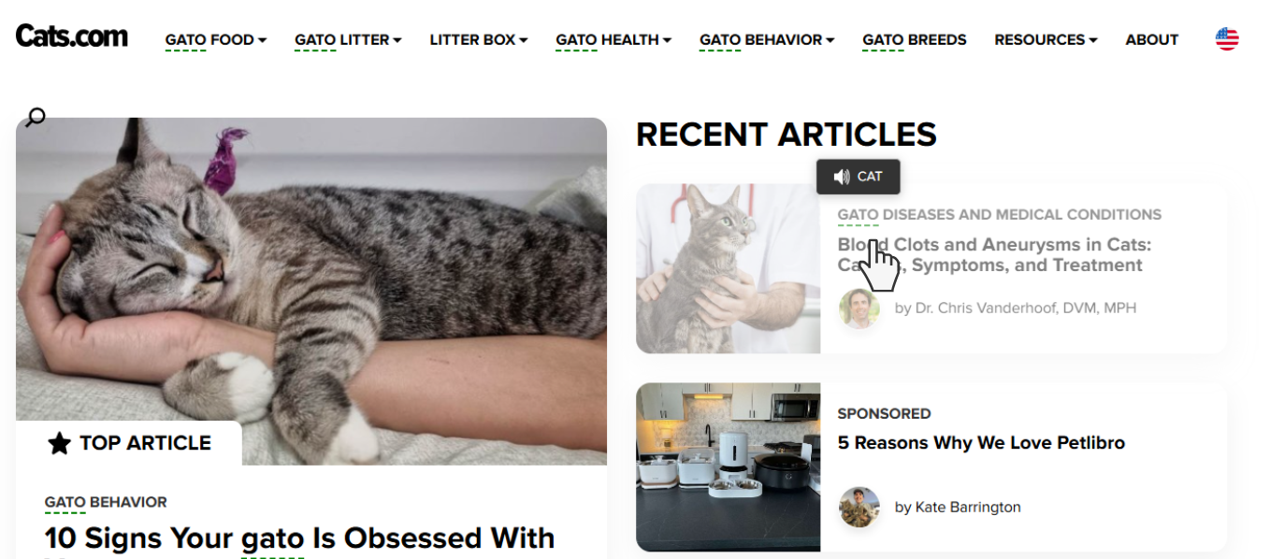Open Blood Clots and Aneurysms article
The width and height of the screenshot is (1270, 559).
pyautogui.click(x=994, y=255)
